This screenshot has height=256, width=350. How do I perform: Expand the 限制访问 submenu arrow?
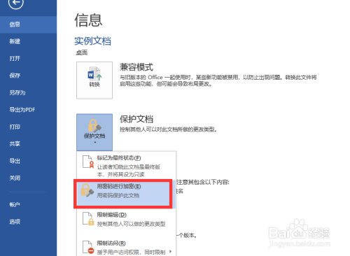pyautogui.click(x=171, y=251)
